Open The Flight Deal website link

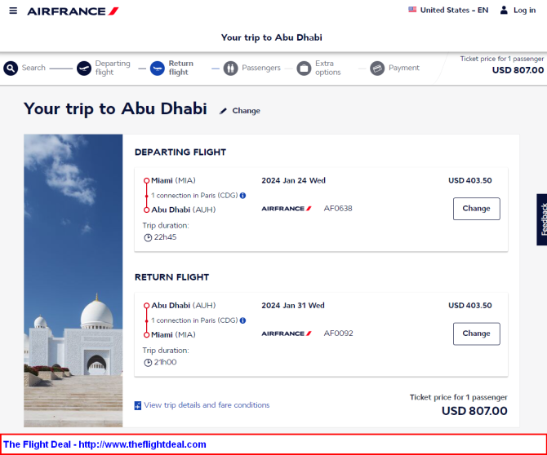click(105, 444)
